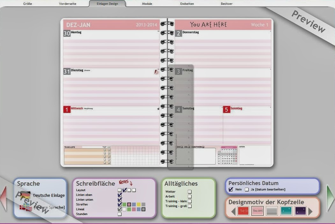Click the red day number 5 Sonntag

click(226, 110)
